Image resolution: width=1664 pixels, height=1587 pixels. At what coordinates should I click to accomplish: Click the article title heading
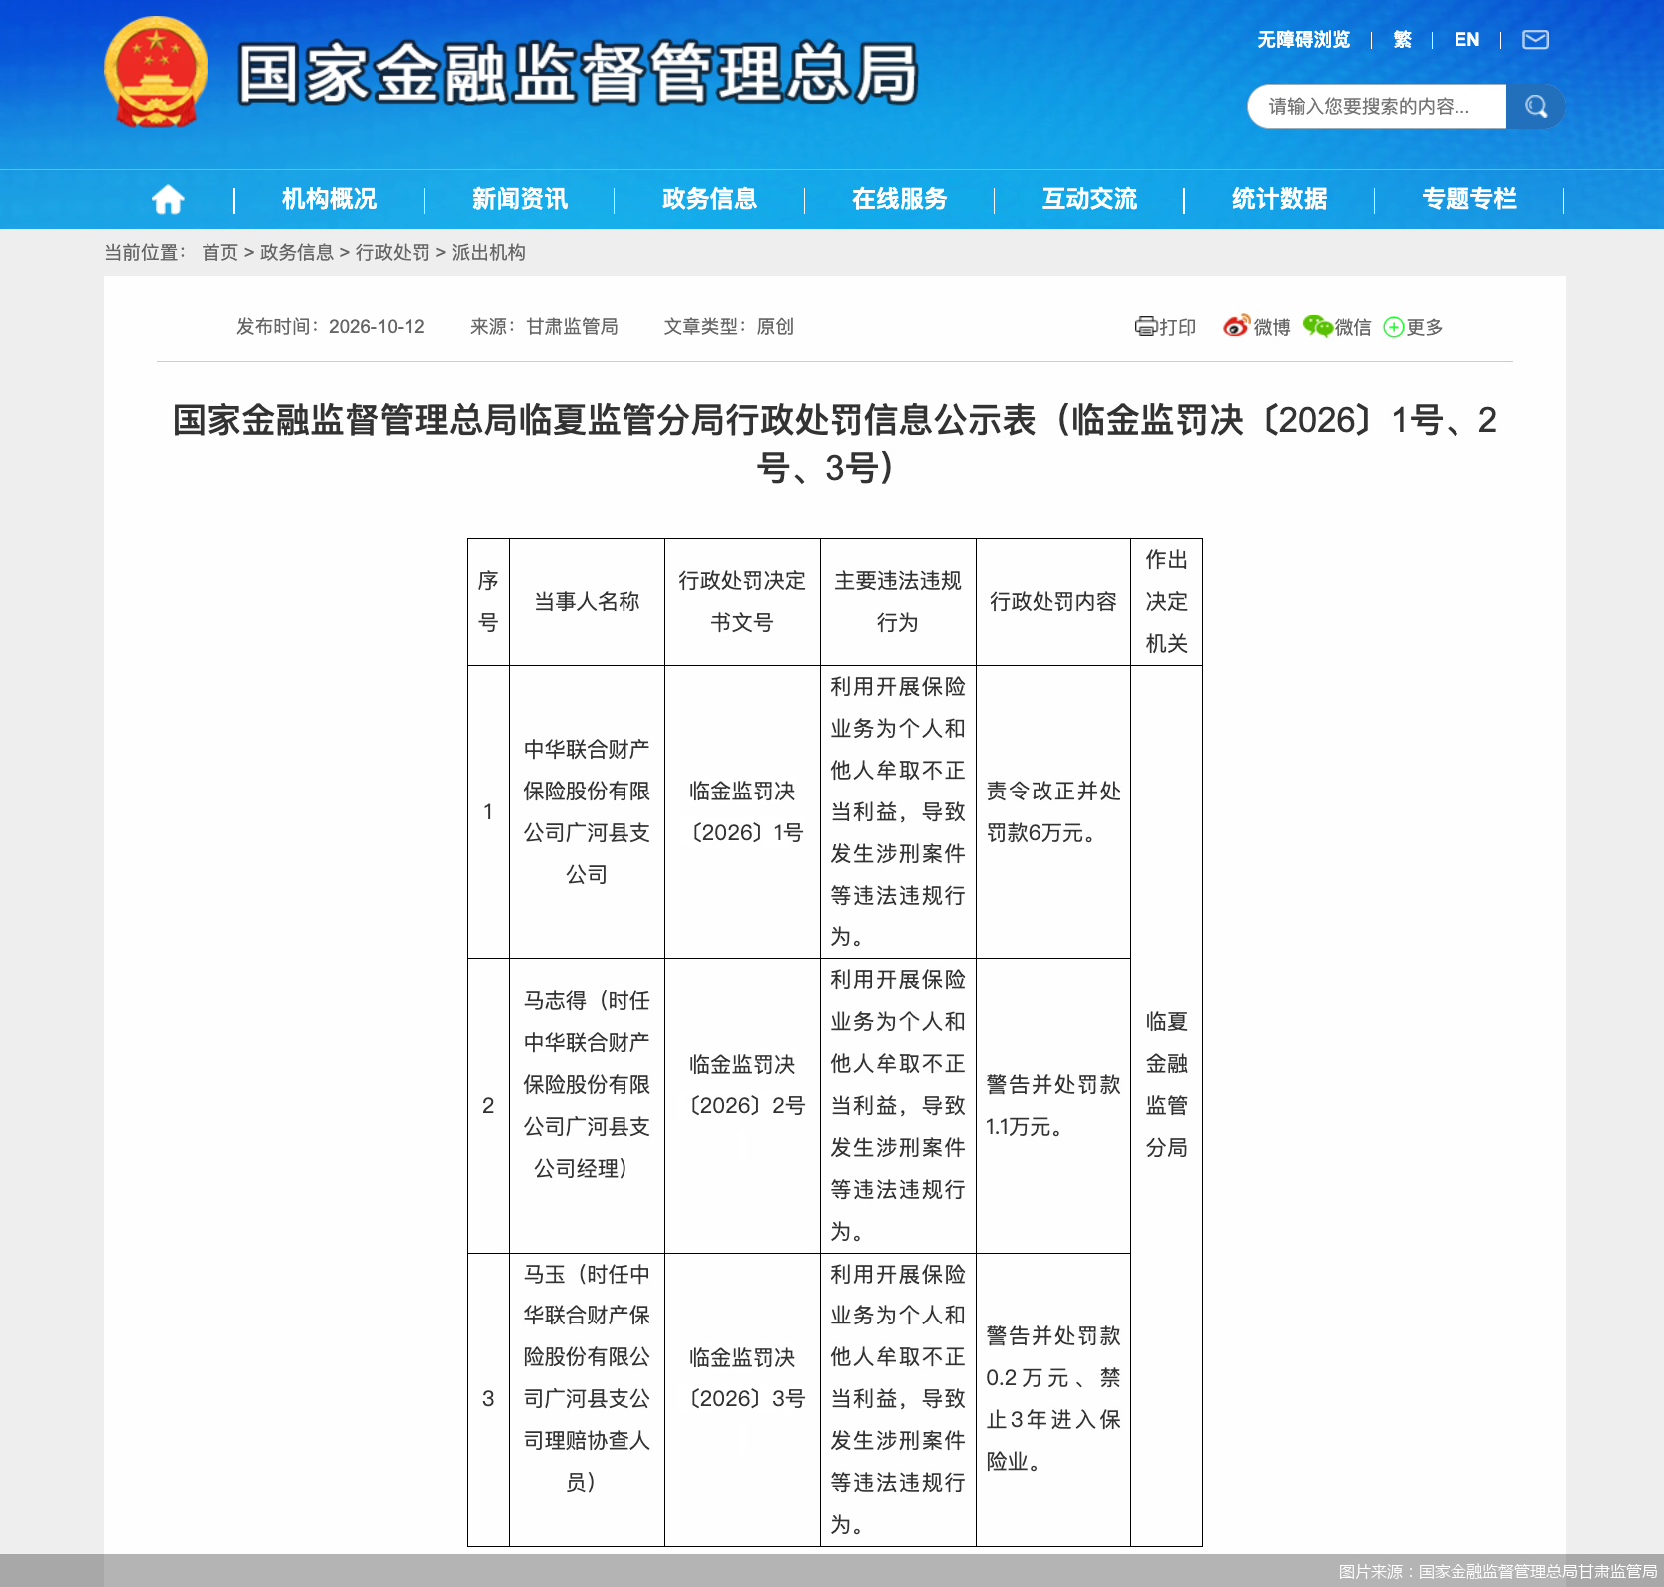[x=834, y=443]
